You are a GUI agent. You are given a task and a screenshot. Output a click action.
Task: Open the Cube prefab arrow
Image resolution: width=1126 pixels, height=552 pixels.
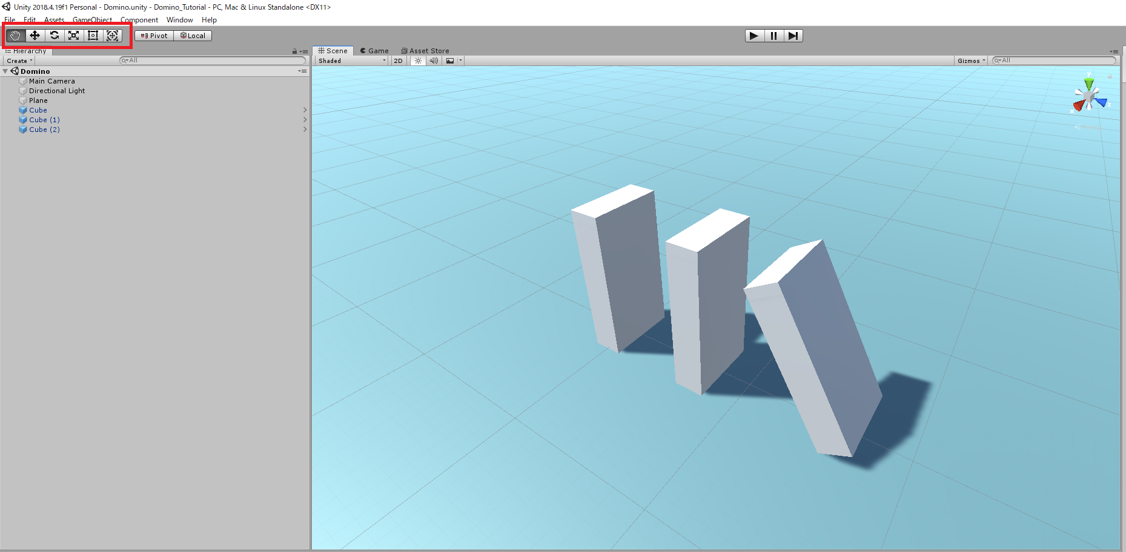click(x=305, y=110)
